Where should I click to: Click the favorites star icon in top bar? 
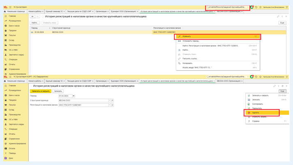[260, 7]
